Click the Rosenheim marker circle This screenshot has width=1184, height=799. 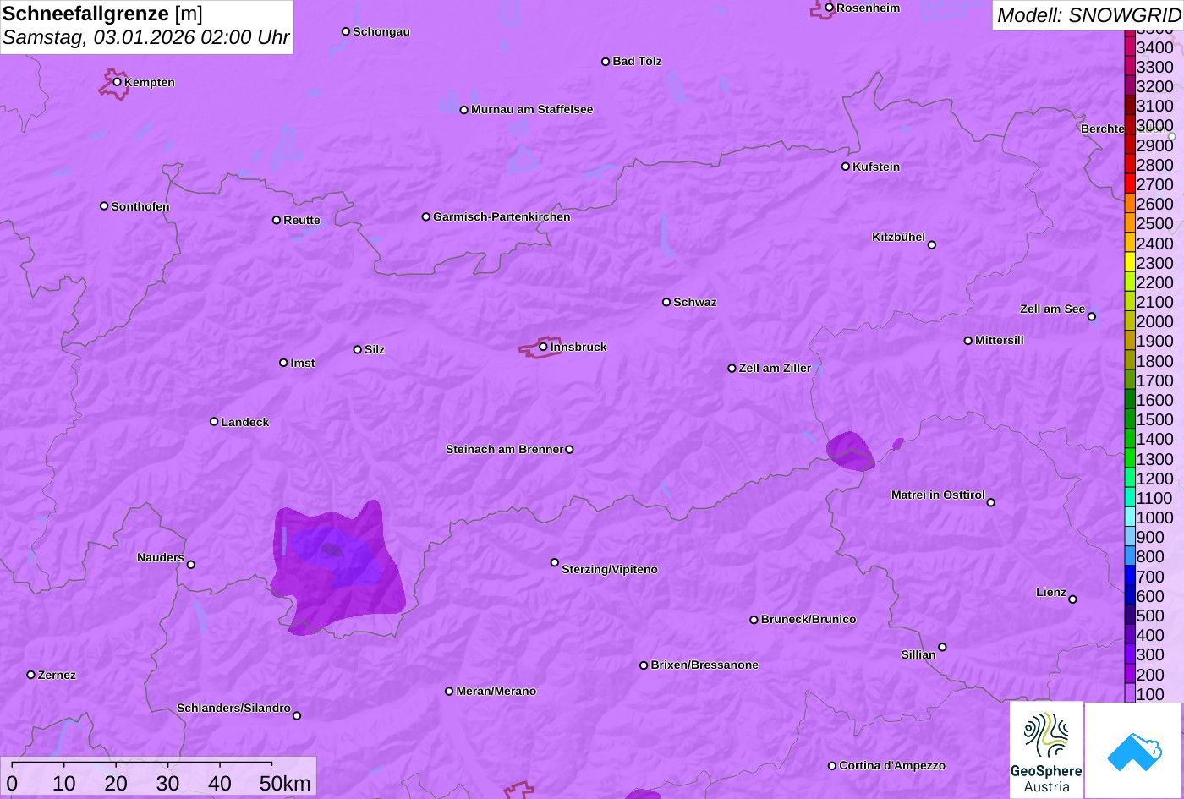point(830,8)
